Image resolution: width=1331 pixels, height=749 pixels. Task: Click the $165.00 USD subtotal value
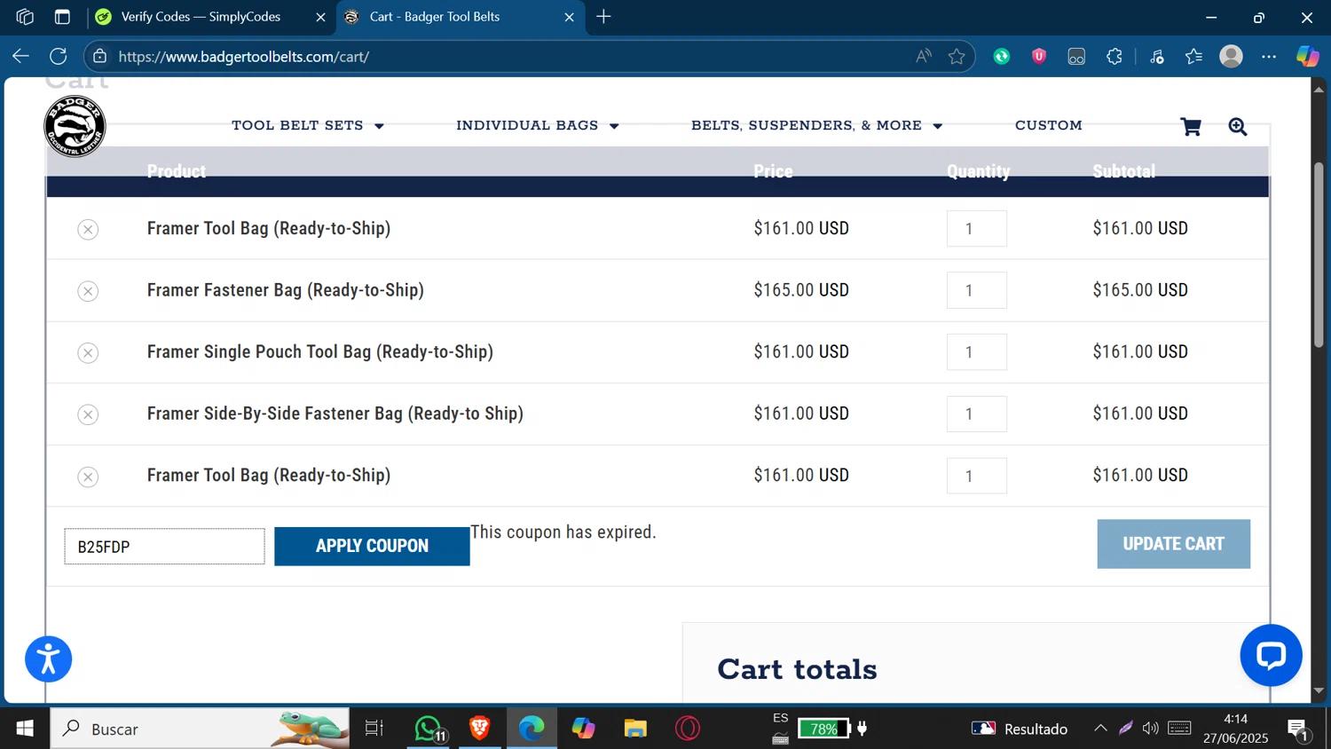(1140, 290)
